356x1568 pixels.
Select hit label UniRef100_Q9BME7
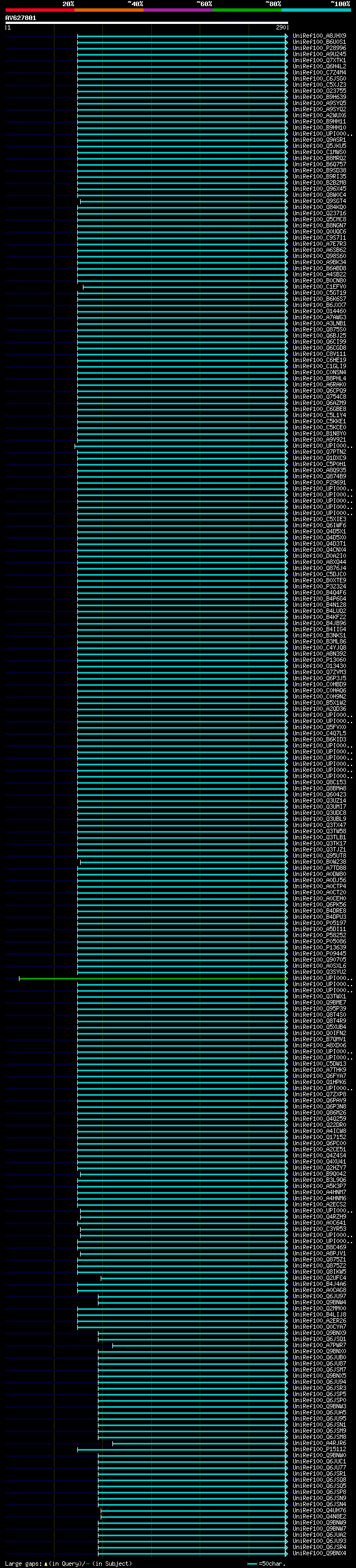319,1002
